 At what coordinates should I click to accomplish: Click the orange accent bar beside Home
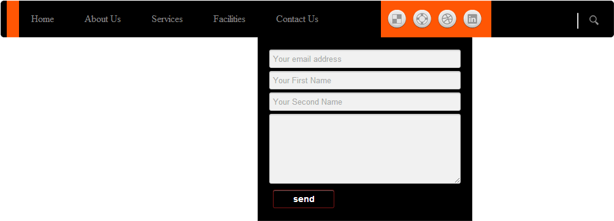[12, 19]
